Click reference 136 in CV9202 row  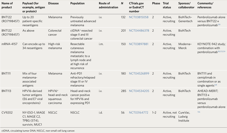199,112
